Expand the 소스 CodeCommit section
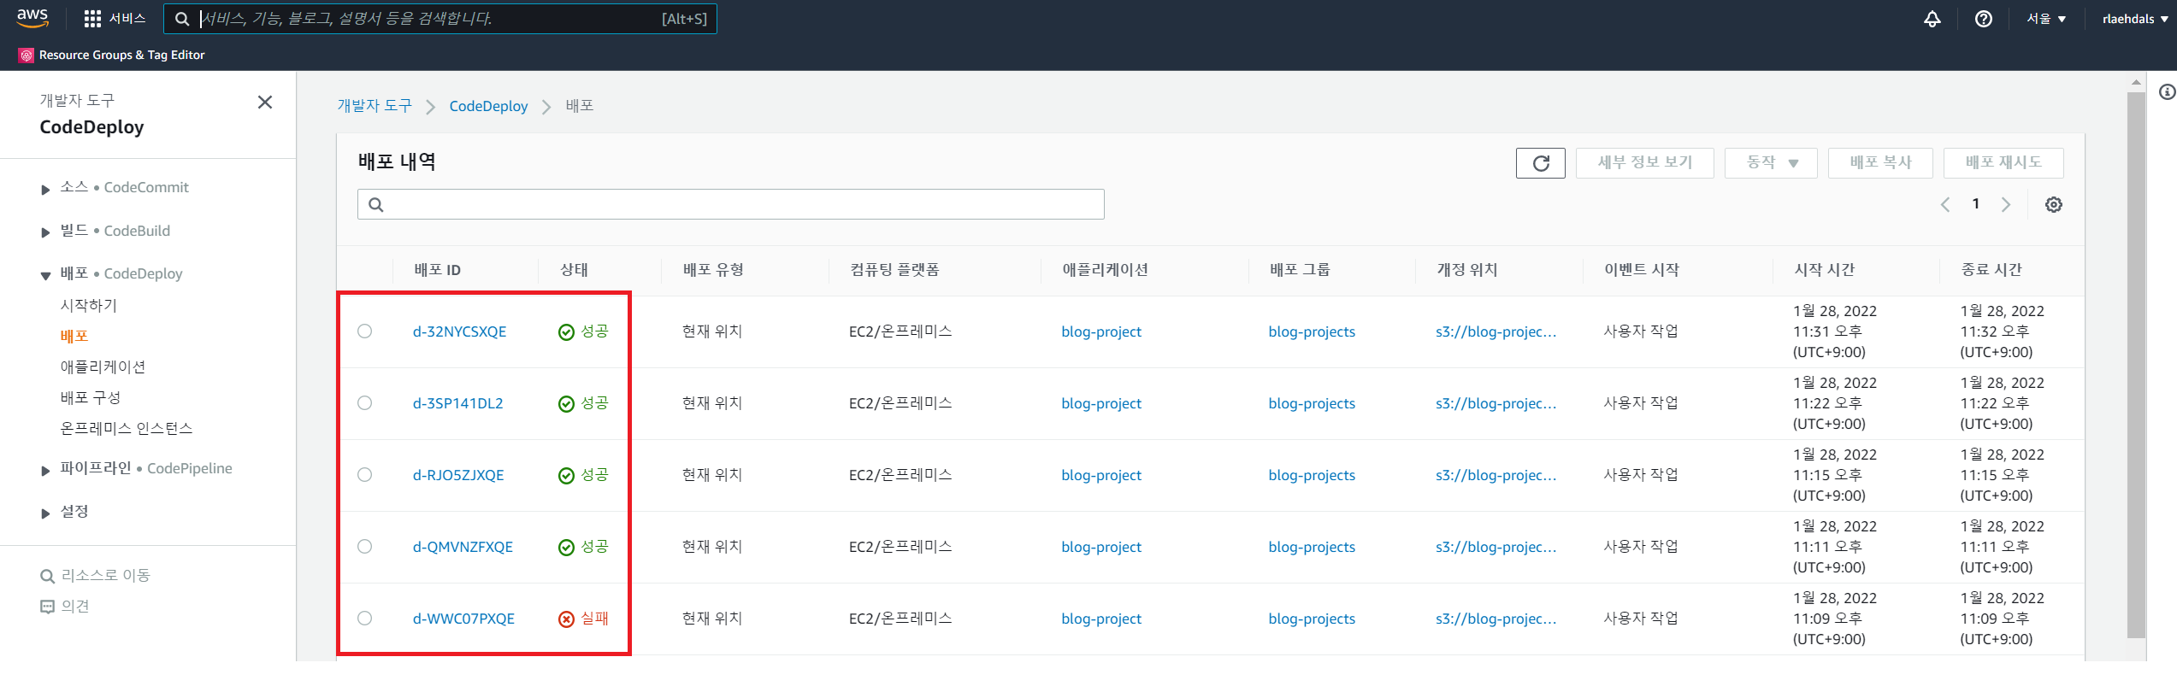The height and width of the screenshot is (698, 2177). pyautogui.click(x=45, y=190)
